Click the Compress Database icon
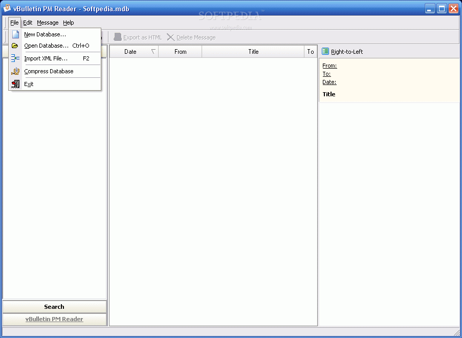This screenshot has height=338, width=462. pyautogui.click(x=15, y=71)
